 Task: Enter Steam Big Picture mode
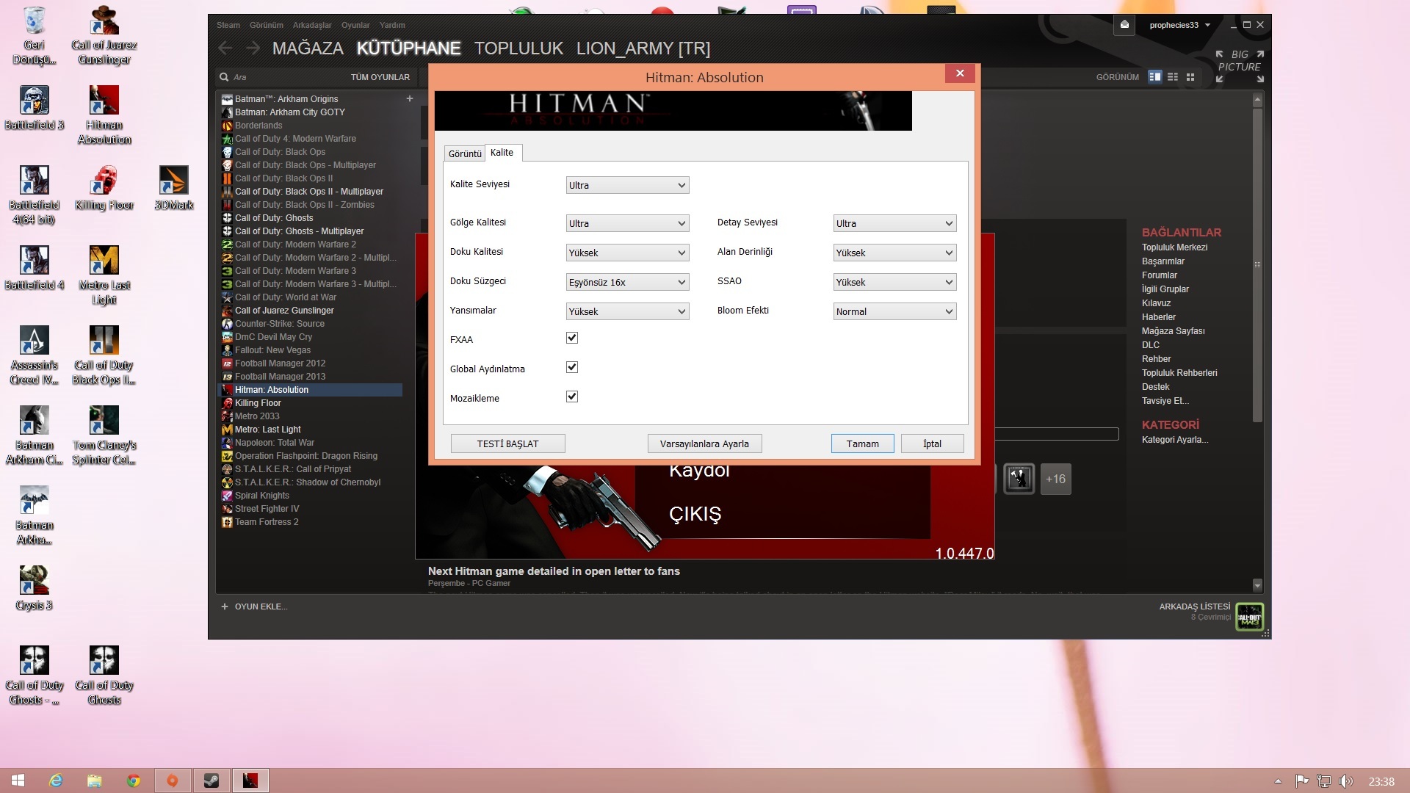[x=1240, y=66]
